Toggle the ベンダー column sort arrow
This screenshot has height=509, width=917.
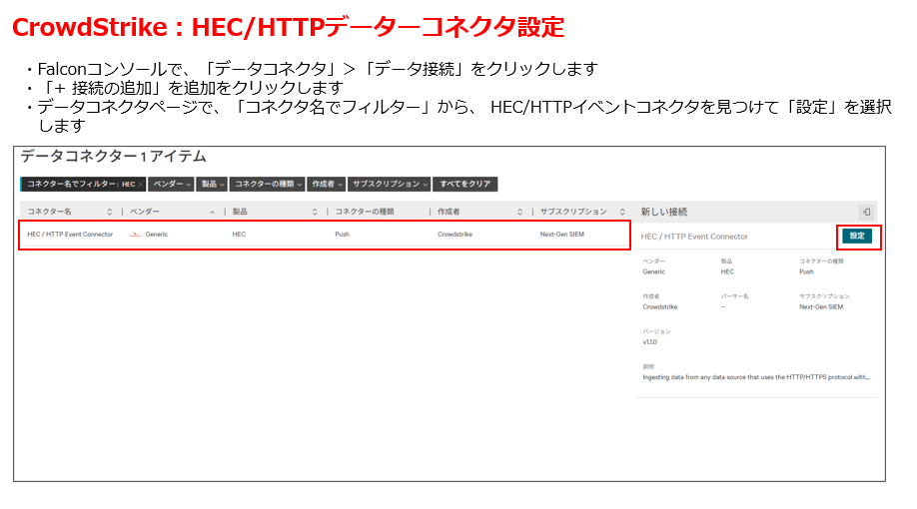[212, 212]
